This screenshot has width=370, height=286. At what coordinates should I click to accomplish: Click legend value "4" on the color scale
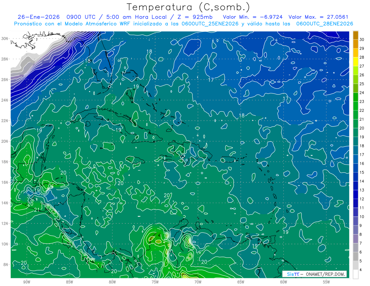(x=361, y=270)
